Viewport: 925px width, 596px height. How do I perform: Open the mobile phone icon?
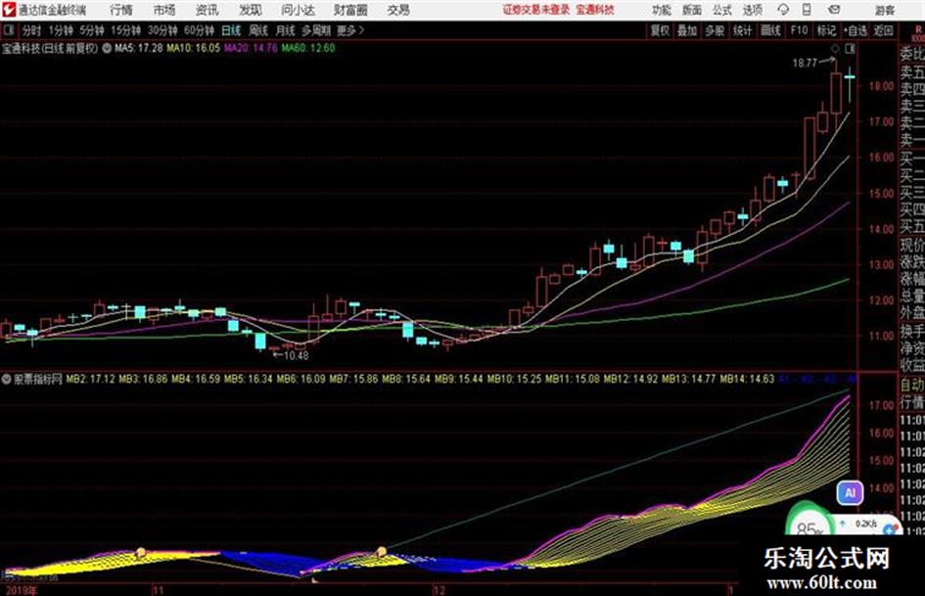pyautogui.click(x=807, y=10)
